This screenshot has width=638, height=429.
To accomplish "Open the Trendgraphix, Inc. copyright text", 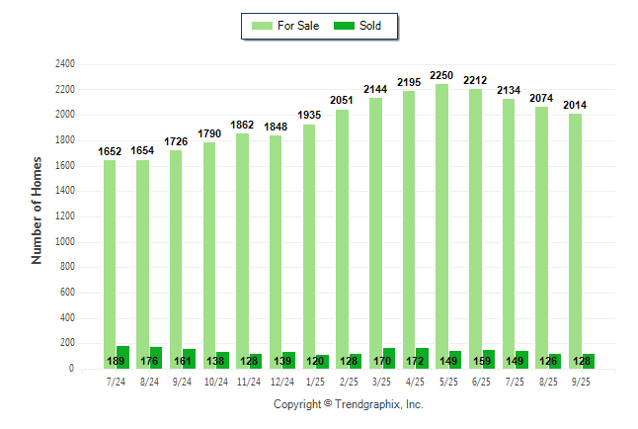I will 348,405.
